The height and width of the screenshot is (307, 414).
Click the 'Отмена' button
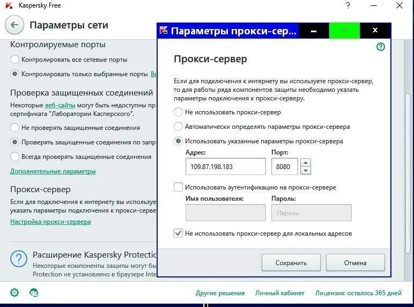coord(355,262)
